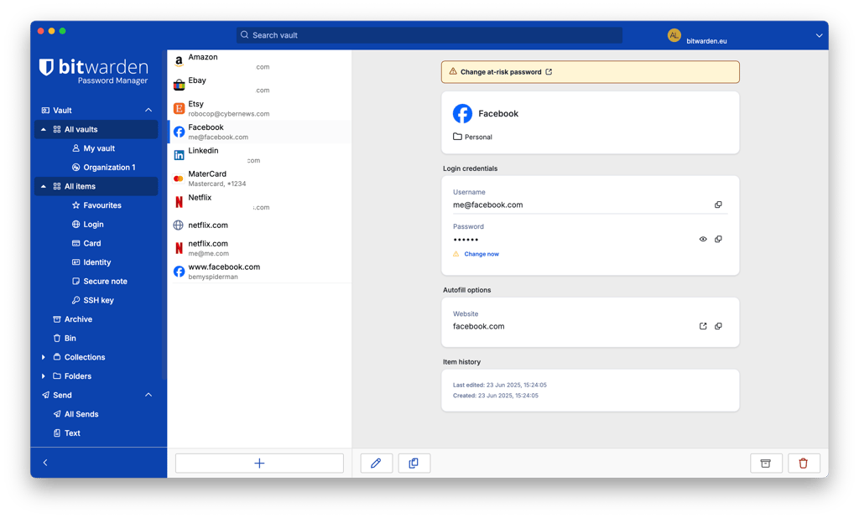Select the Netflix vault item

259,202
